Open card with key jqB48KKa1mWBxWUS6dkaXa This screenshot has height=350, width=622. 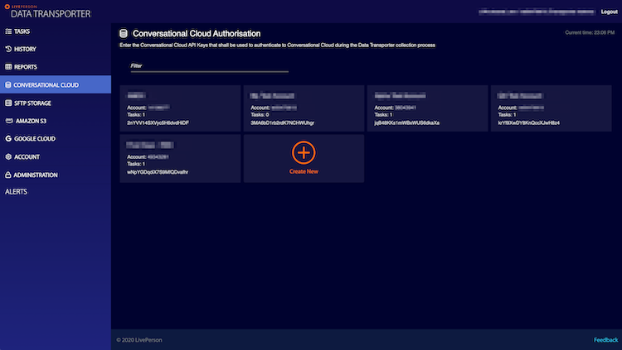428,108
